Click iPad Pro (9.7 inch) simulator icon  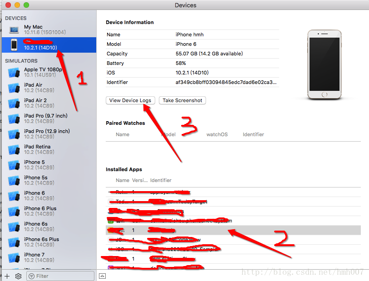click(14, 119)
